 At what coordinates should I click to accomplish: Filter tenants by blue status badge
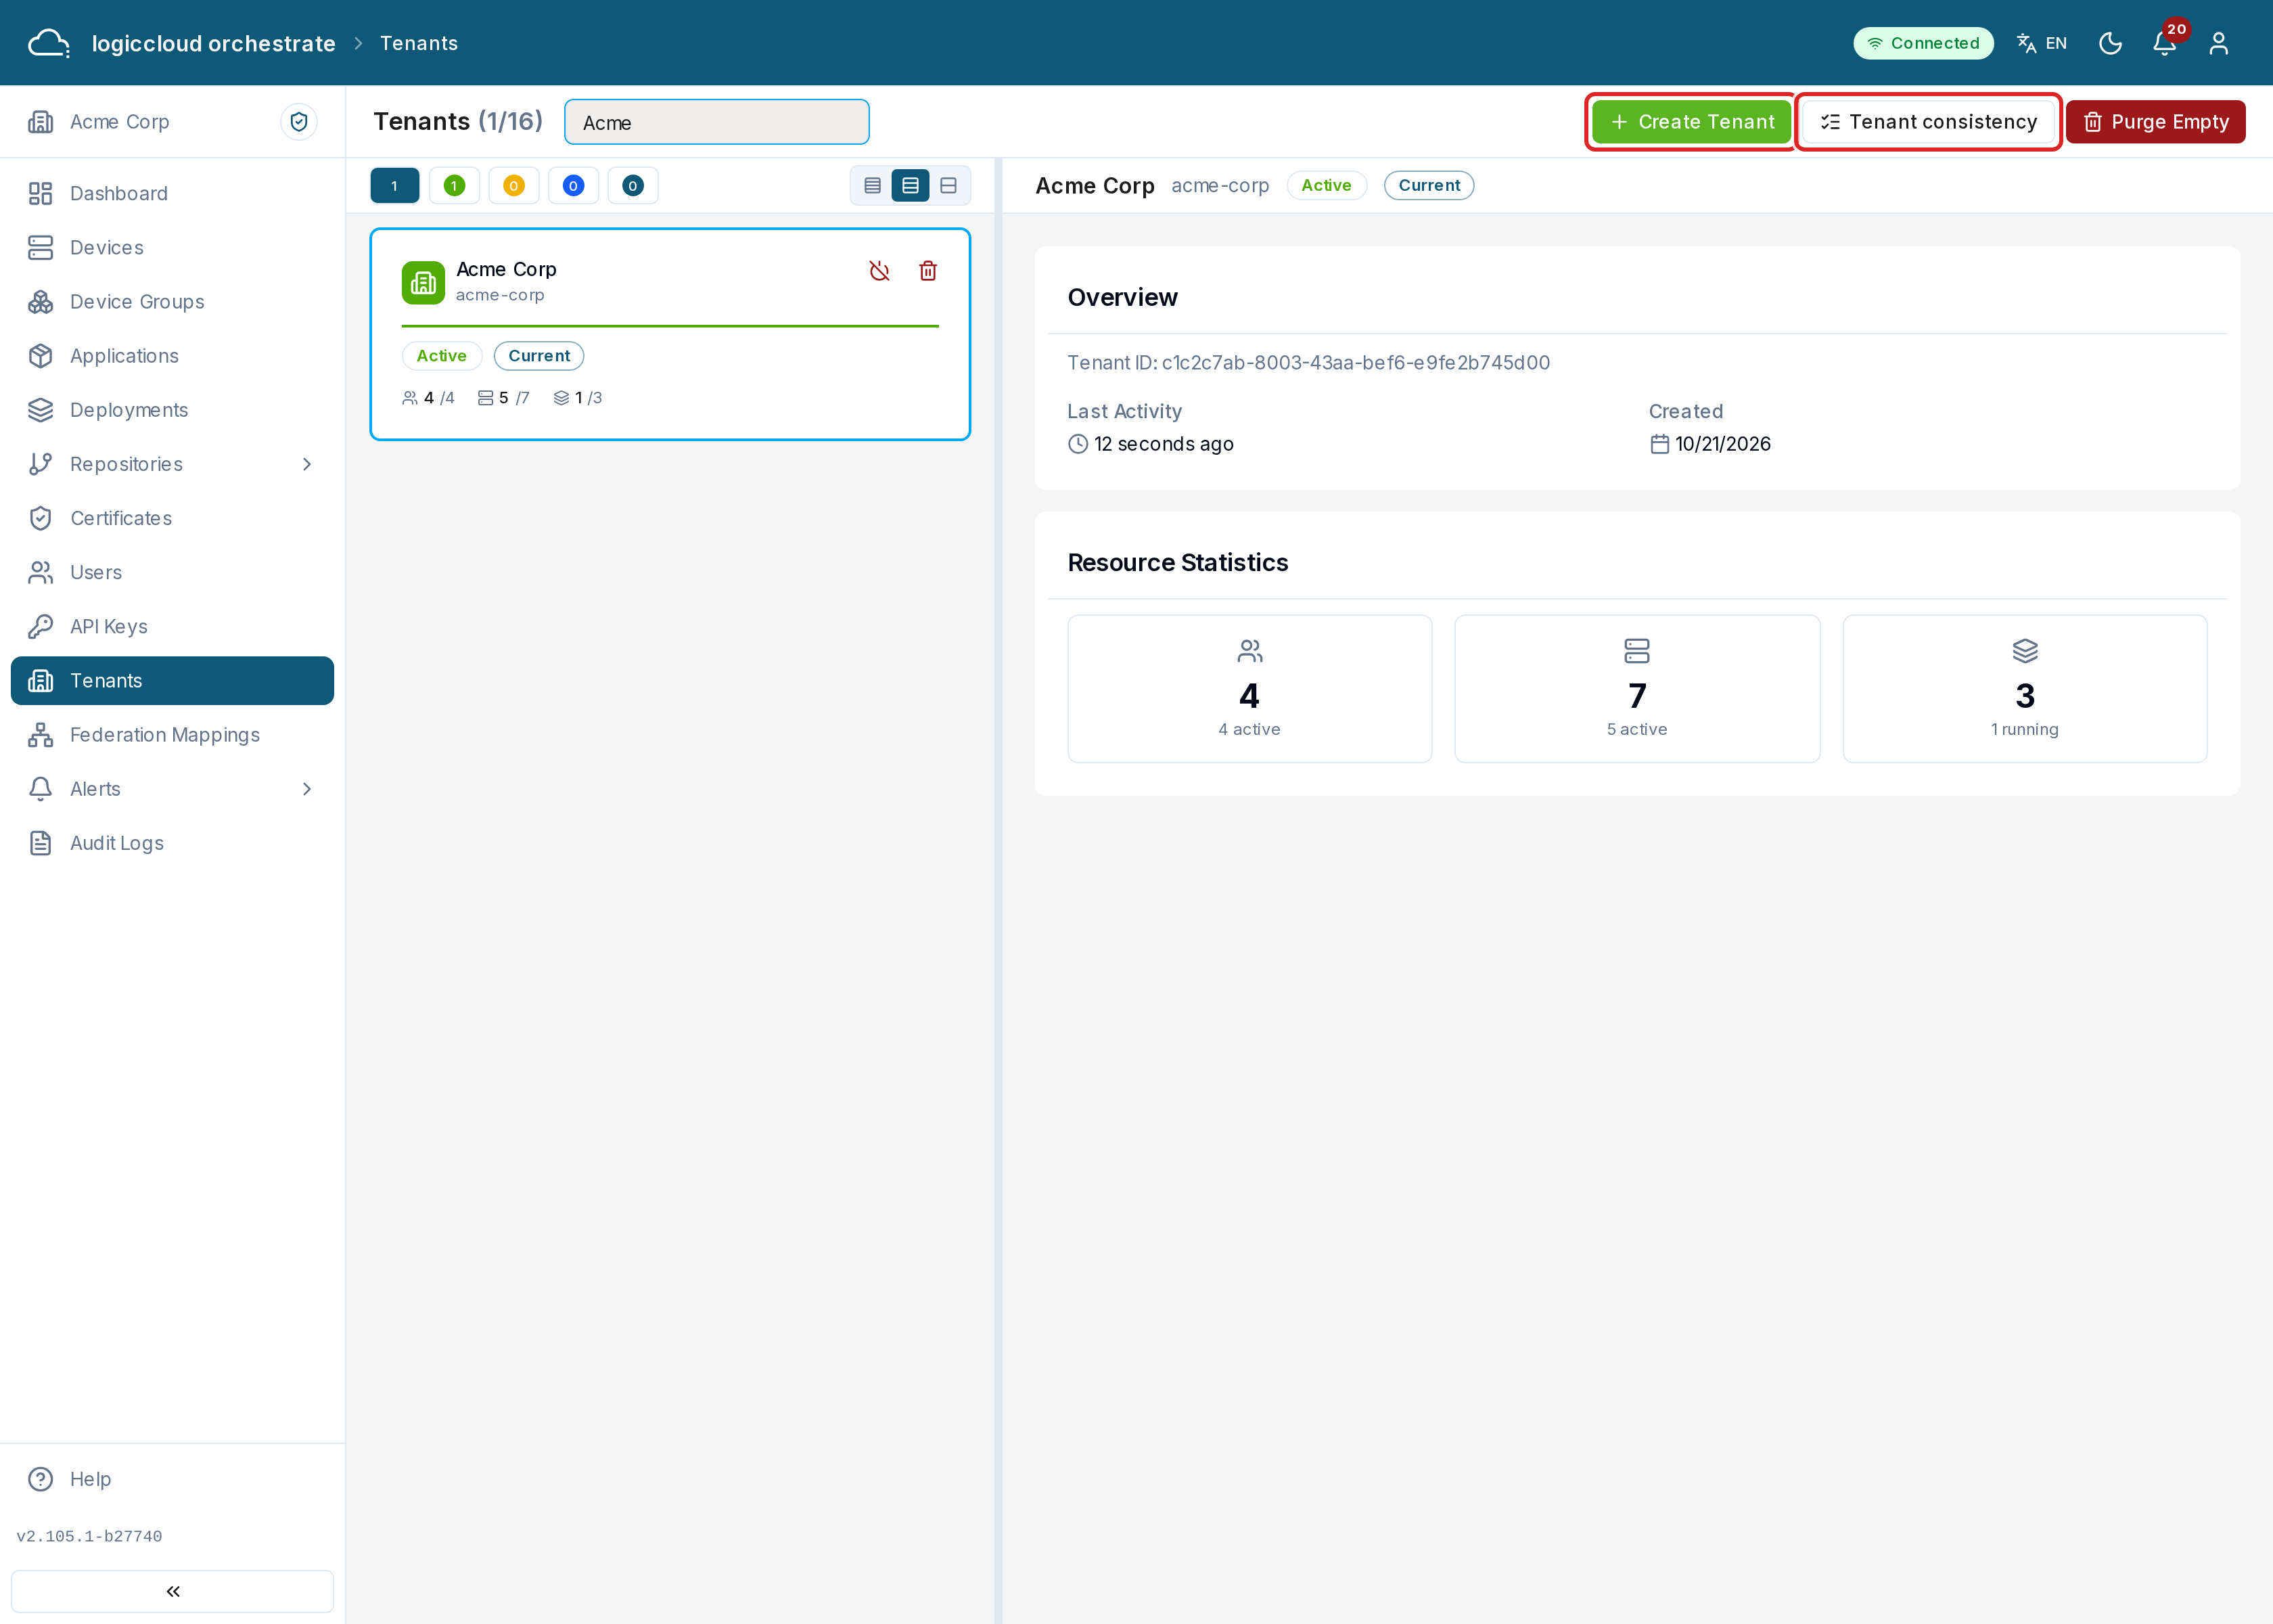click(x=573, y=185)
